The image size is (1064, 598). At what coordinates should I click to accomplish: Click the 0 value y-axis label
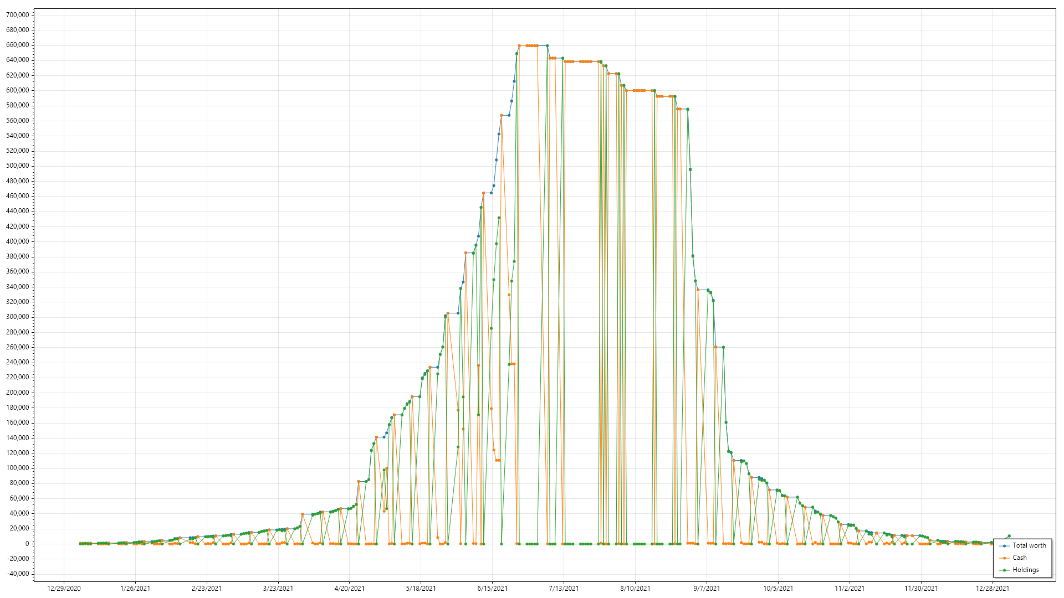tap(27, 544)
